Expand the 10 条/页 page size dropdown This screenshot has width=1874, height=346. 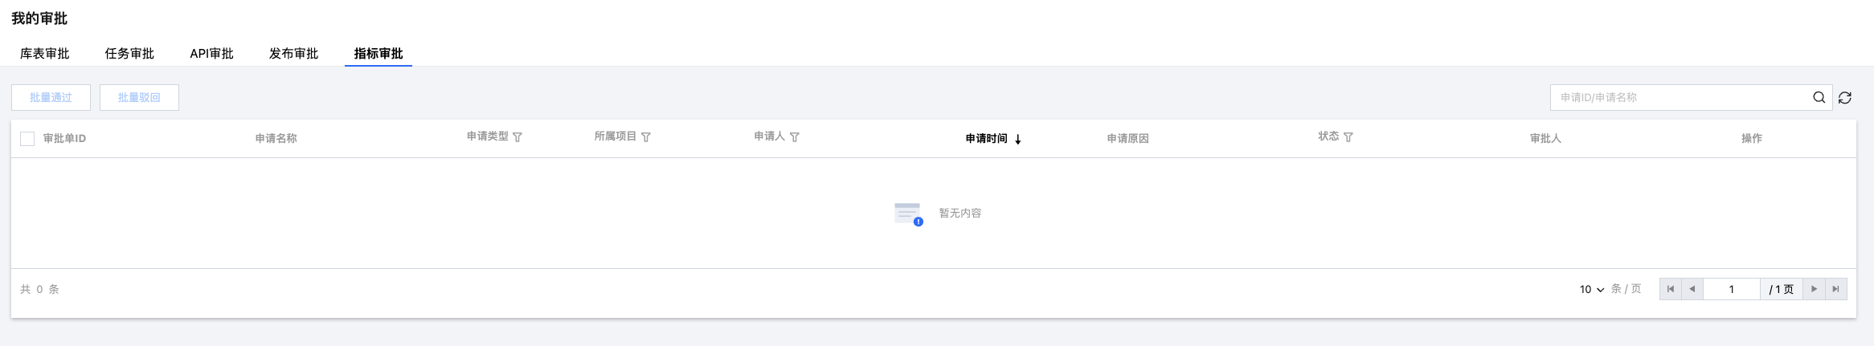[1592, 289]
